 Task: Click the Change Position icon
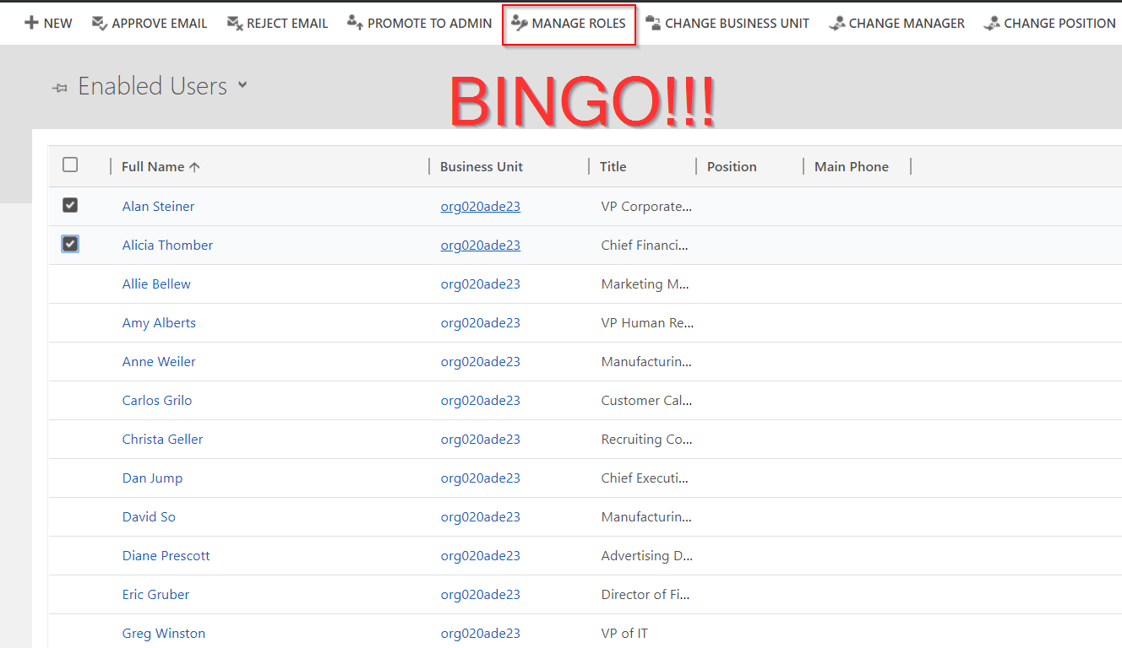(992, 23)
